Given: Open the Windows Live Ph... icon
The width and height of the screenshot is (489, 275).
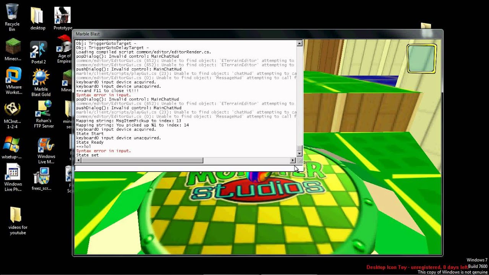Looking at the screenshot, I should pos(13,178).
